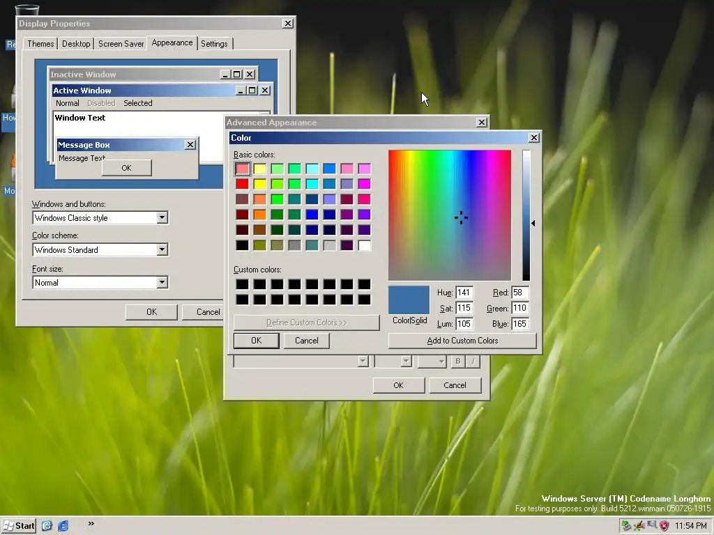Click the network computers tray icon
The height and width of the screenshot is (535, 714).
(652, 525)
